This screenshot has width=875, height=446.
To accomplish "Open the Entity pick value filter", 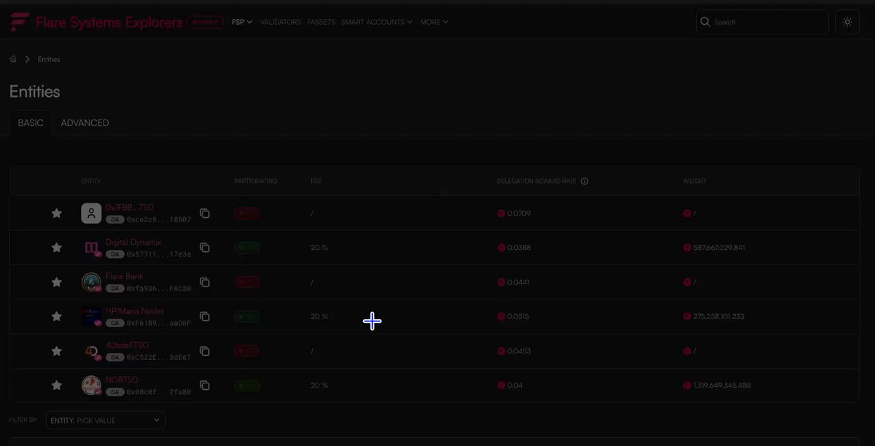I will (x=106, y=420).
